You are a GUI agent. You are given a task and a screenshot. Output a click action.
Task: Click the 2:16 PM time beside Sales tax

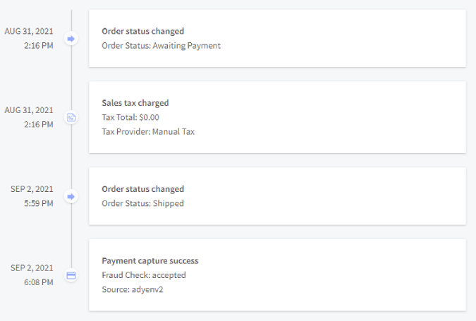pos(37,124)
